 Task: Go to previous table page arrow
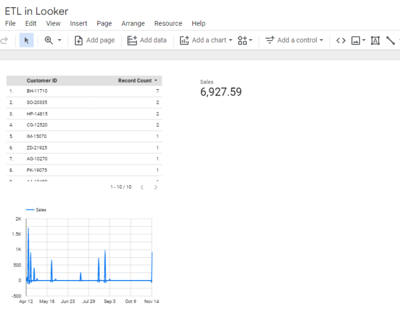pos(142,187)
